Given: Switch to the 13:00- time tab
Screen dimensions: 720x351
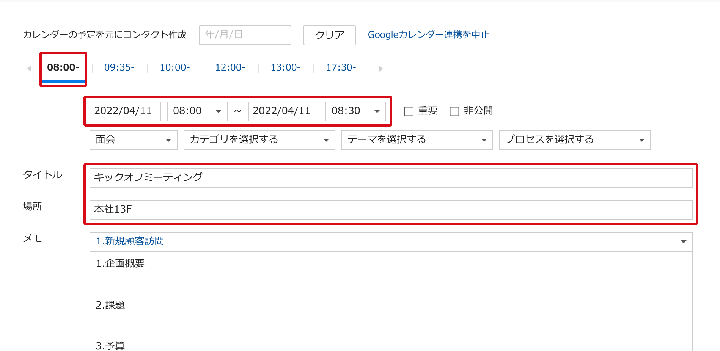Looking at the screenshot, I should tap(285, 67).
